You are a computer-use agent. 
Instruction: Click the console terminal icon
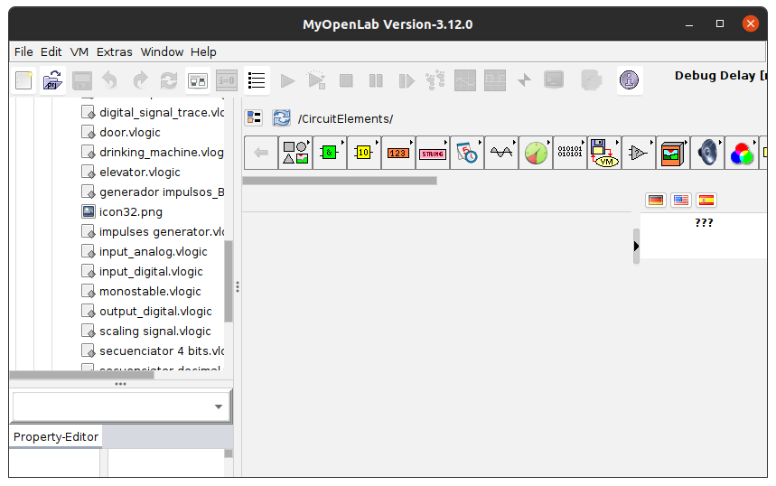[554, 79]
